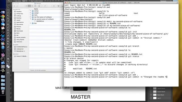
Task: Go forward in the Finder window
Action: click(x=17, y=6)
